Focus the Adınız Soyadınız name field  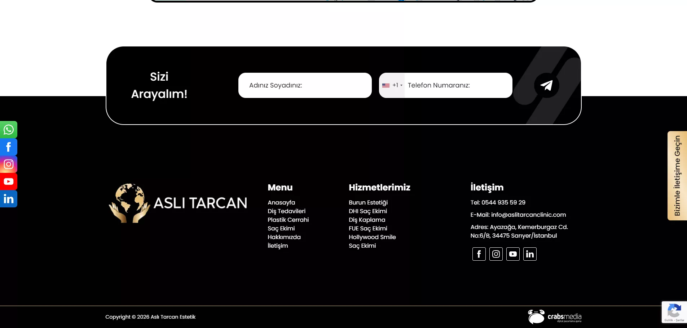pos(305,85)
